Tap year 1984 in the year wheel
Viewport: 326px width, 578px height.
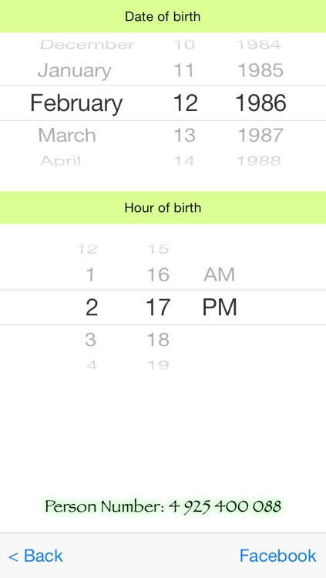pos(259,45)
